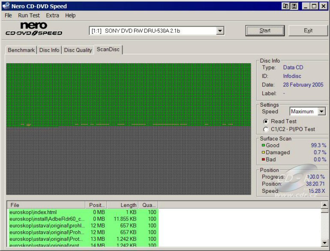This screenshot has width=330, height=251.
Task: Click the green scanned area of surface map
Action: (129, 94)
